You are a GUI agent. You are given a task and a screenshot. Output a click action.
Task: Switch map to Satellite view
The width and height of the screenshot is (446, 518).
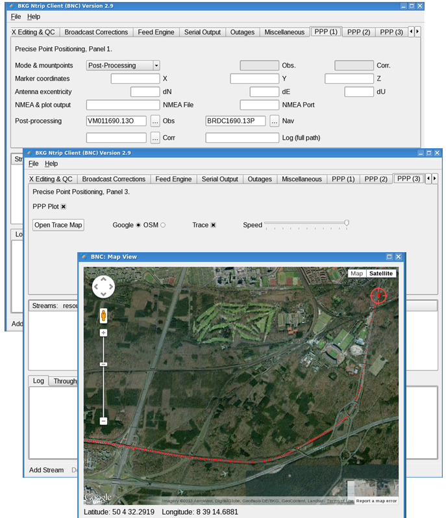click(x=381, y=274)
